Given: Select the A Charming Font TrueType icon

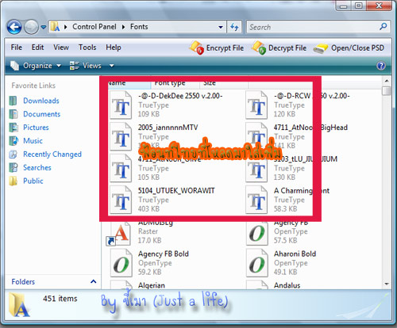Looking at the screenshot, I should click(x=256, y=200).
